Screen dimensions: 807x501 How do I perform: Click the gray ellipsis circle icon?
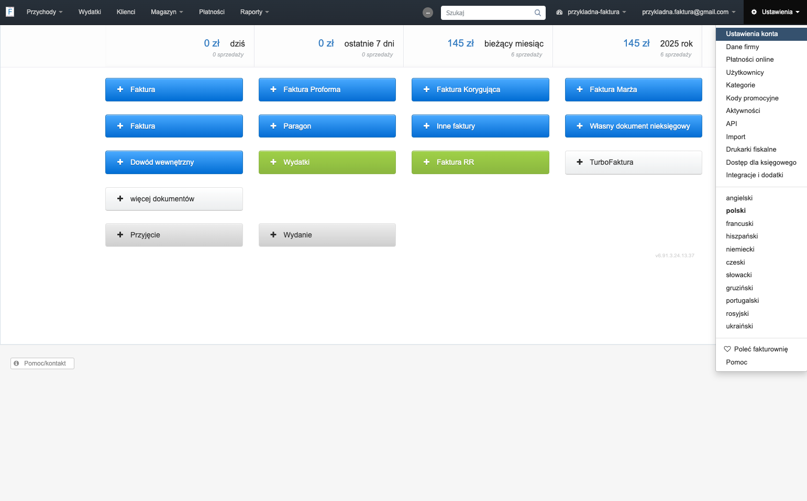tap(428, 13)
